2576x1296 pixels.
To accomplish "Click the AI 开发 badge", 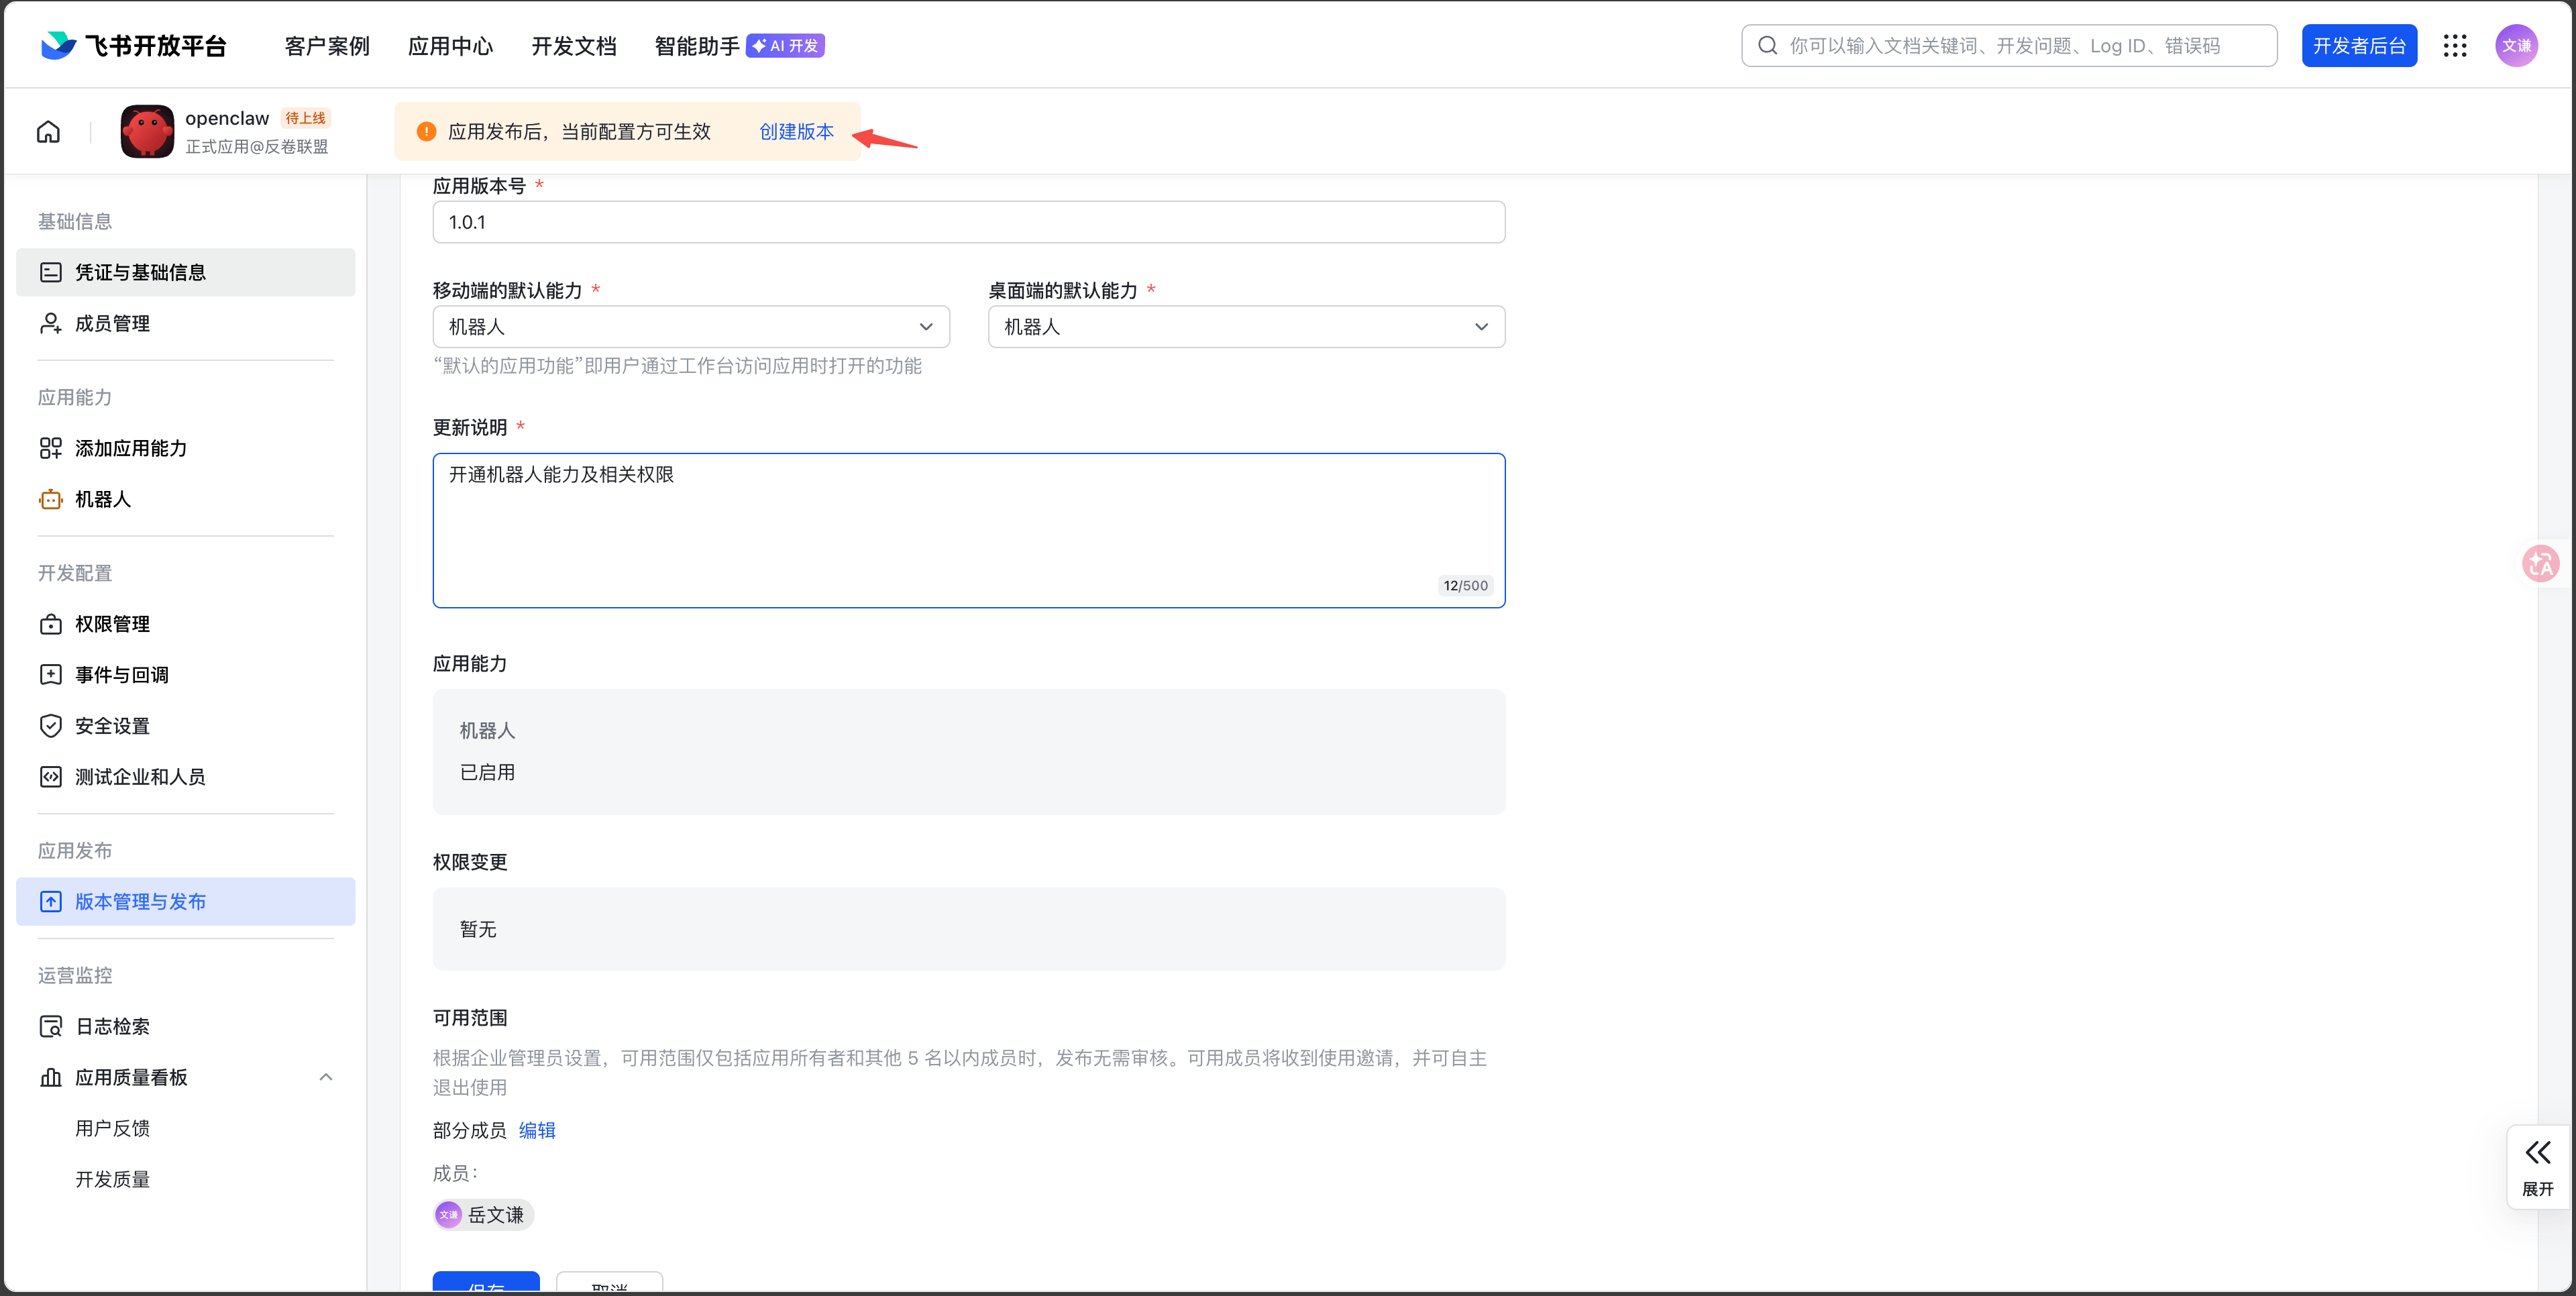I will pos(785,45).
